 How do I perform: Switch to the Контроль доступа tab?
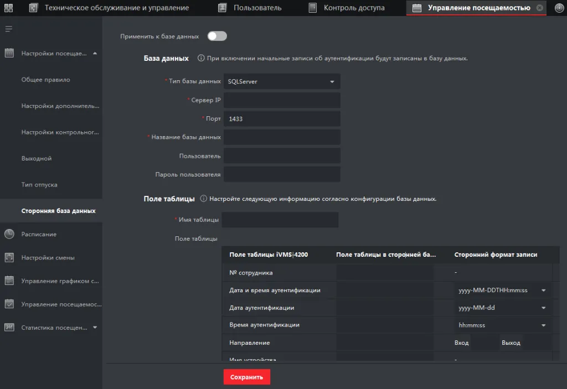(354, 8)
